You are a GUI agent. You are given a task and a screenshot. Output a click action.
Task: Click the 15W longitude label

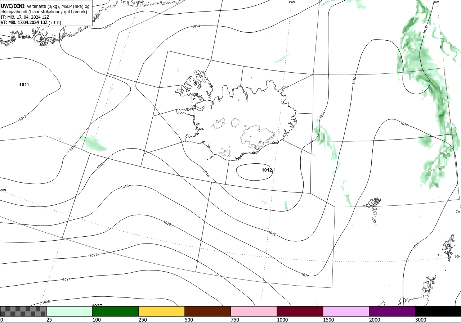point(292,2)
